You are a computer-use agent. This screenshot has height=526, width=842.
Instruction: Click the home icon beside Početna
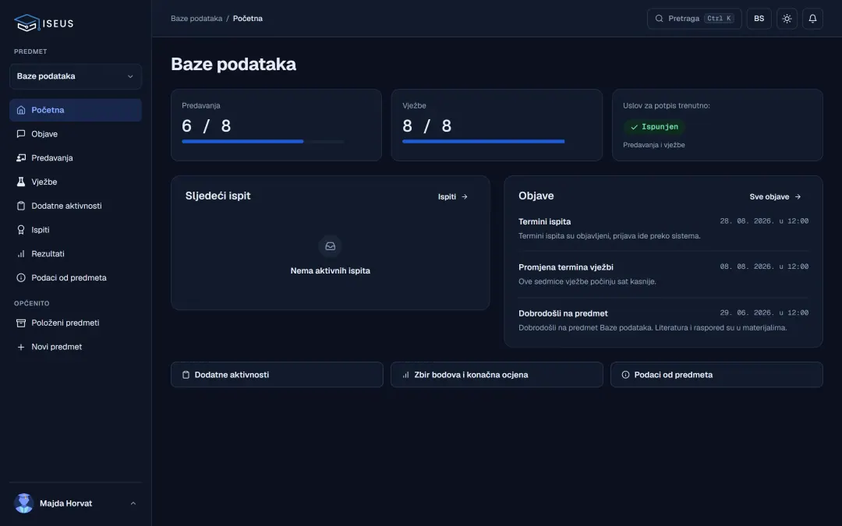pyautogui.click(x=21, y=110)
